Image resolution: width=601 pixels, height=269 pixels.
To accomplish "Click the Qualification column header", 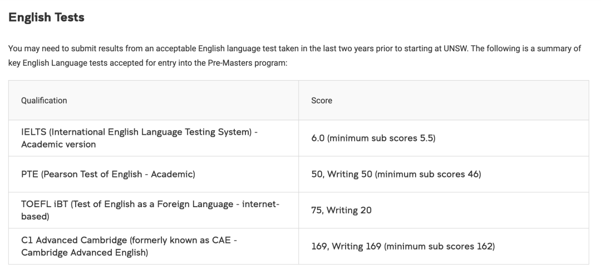I will 44,101.
